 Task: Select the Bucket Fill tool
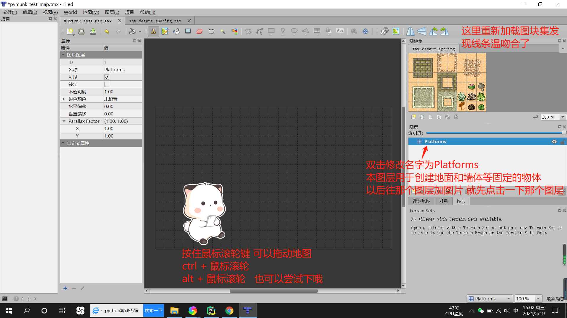(176, 32)
